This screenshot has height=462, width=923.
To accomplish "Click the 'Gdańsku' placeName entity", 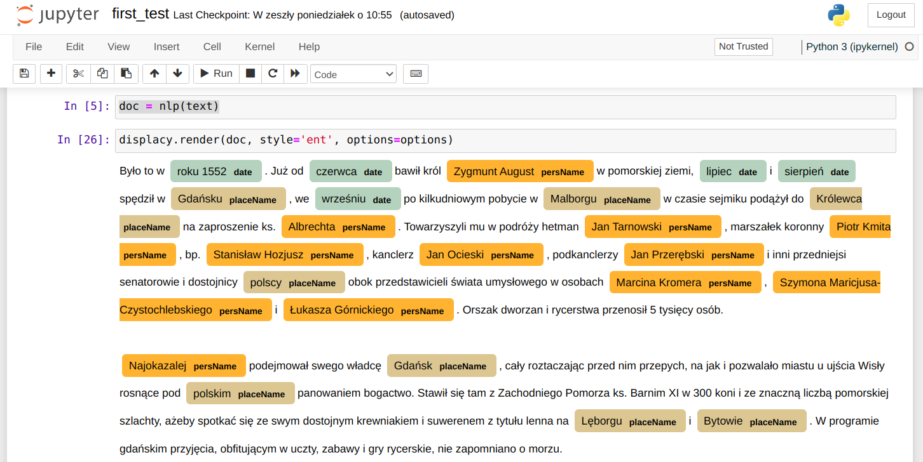I will pyautogui.click(x=228, y=199).
